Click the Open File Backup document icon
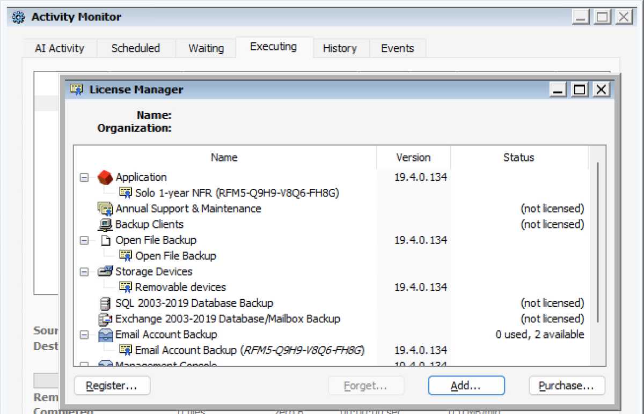The width and height of the screenshot is (644, 414). (x=105, y=240)
